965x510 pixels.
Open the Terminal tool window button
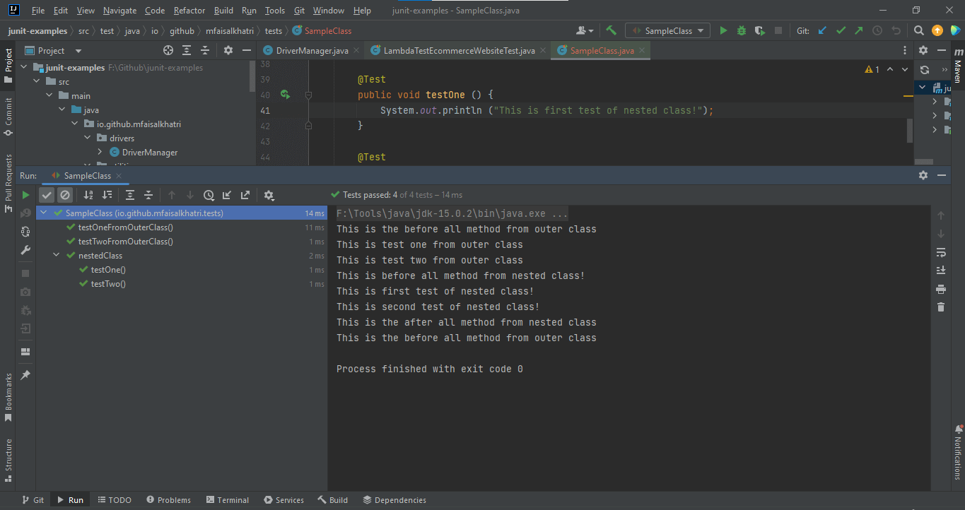coord(226,500)
